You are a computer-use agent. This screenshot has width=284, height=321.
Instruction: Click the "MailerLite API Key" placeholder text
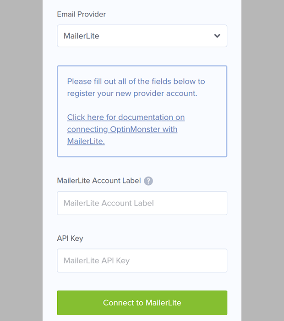coord(97,260)
